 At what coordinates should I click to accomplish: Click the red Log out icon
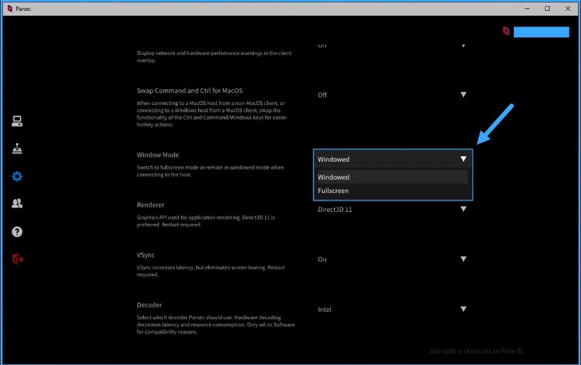pos(17,259)
